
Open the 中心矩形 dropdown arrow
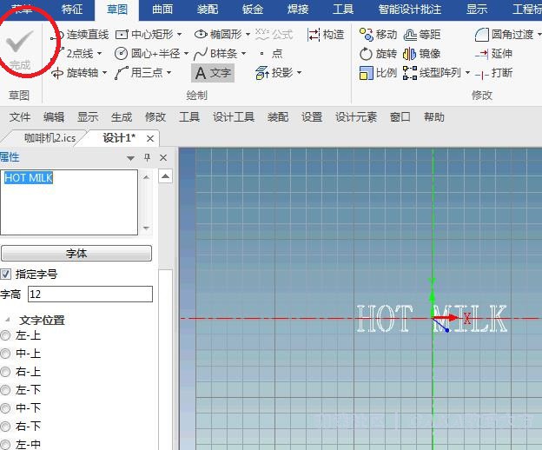tap(179, 35)
